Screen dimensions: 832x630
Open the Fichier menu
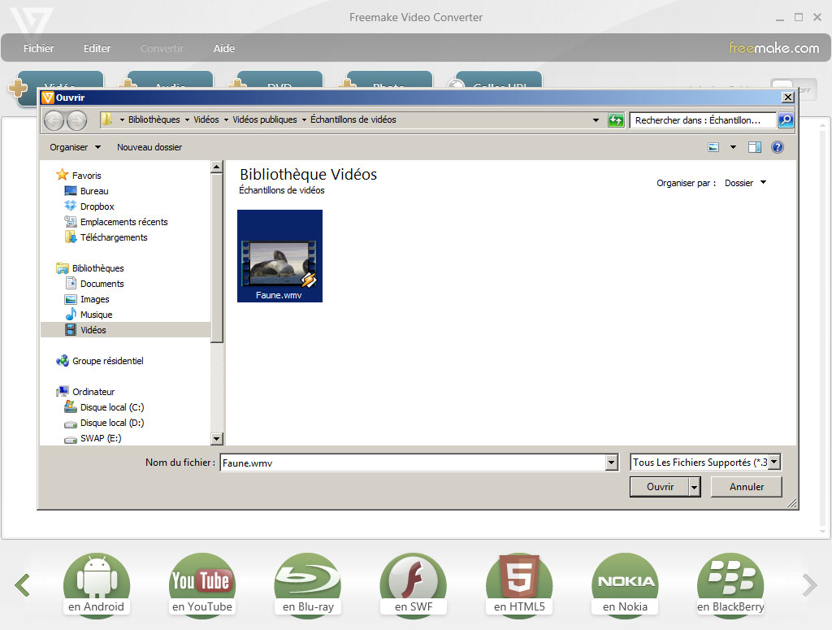pos(39,48)
